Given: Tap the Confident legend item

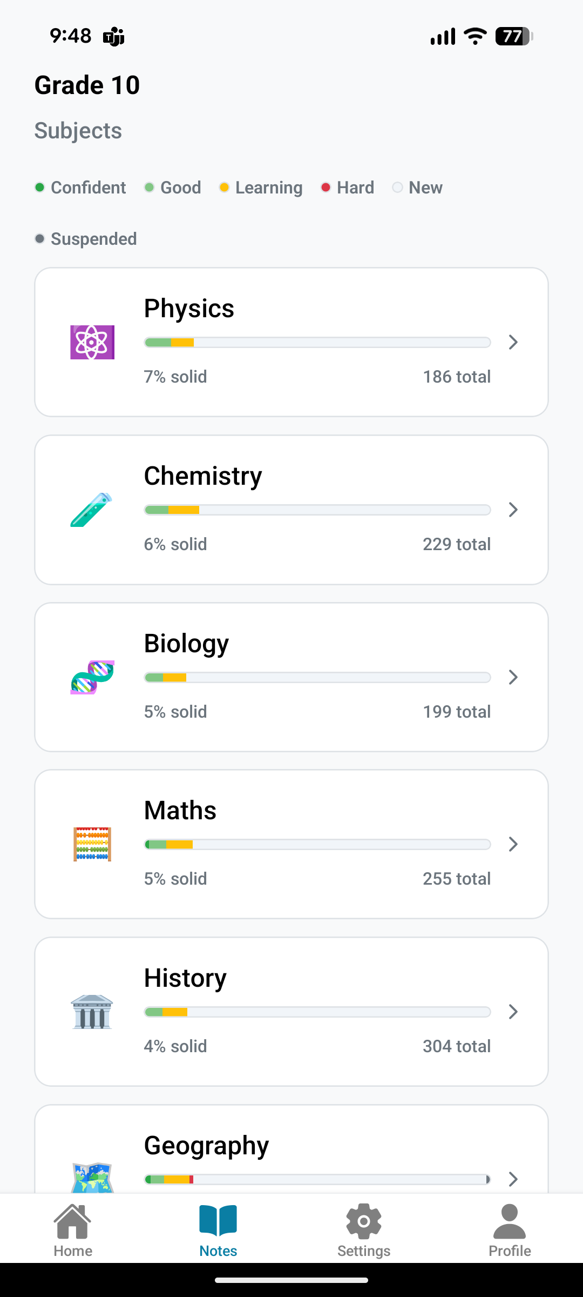Looking at the screenshot, I should point(81,188).
